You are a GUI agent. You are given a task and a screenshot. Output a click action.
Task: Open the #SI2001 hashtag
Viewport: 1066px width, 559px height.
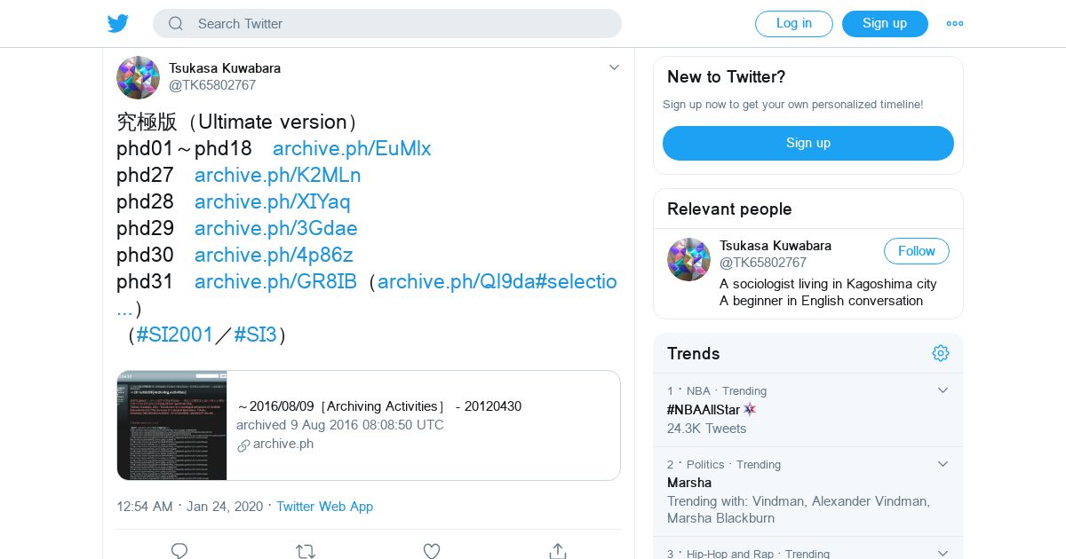[x=175, y=335]
